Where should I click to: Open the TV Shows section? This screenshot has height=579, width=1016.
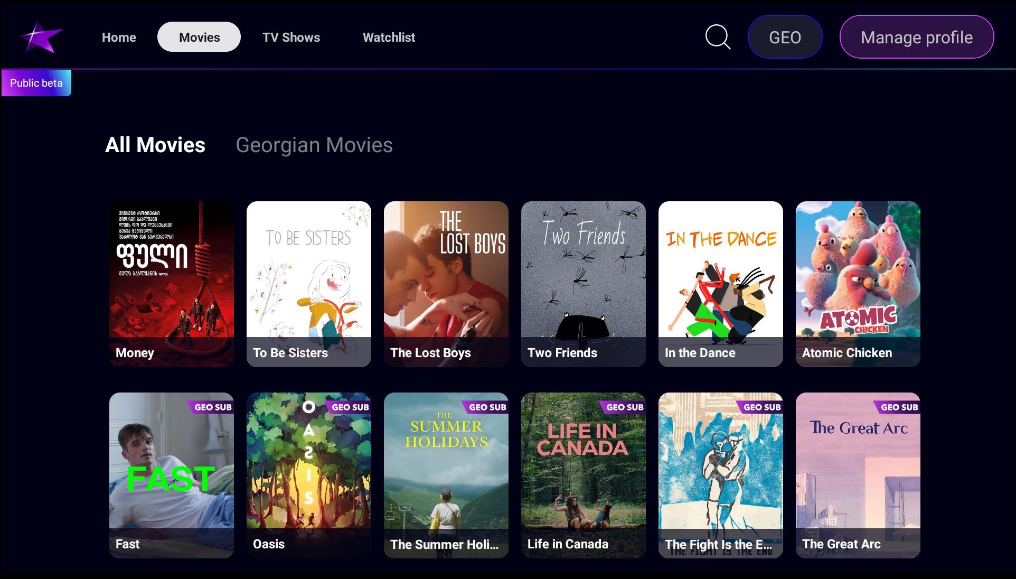pos(291,37)
